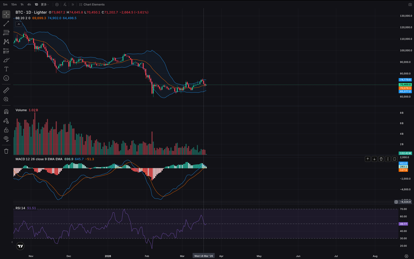This screenshot has height=259, width=414.
Task: Select the trend line drawing tool
Action: pos(6,24)
